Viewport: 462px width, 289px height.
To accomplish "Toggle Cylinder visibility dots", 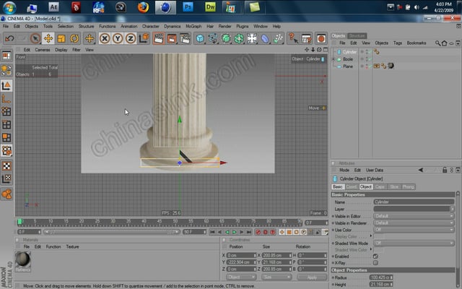I will (x=367, y=52).
